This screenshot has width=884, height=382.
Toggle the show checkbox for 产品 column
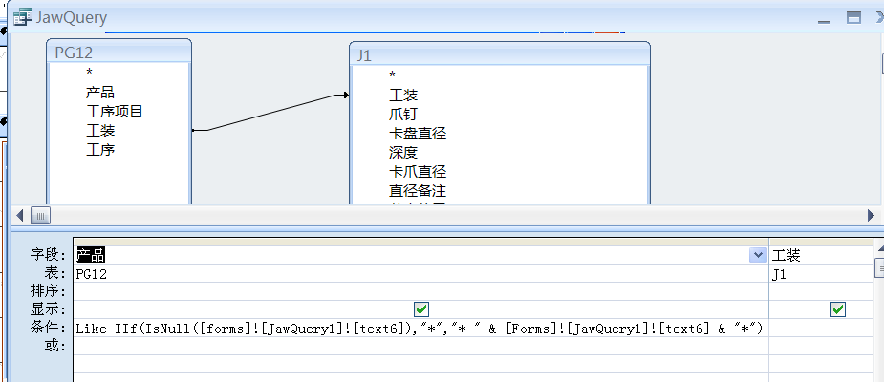pos(420,309)
